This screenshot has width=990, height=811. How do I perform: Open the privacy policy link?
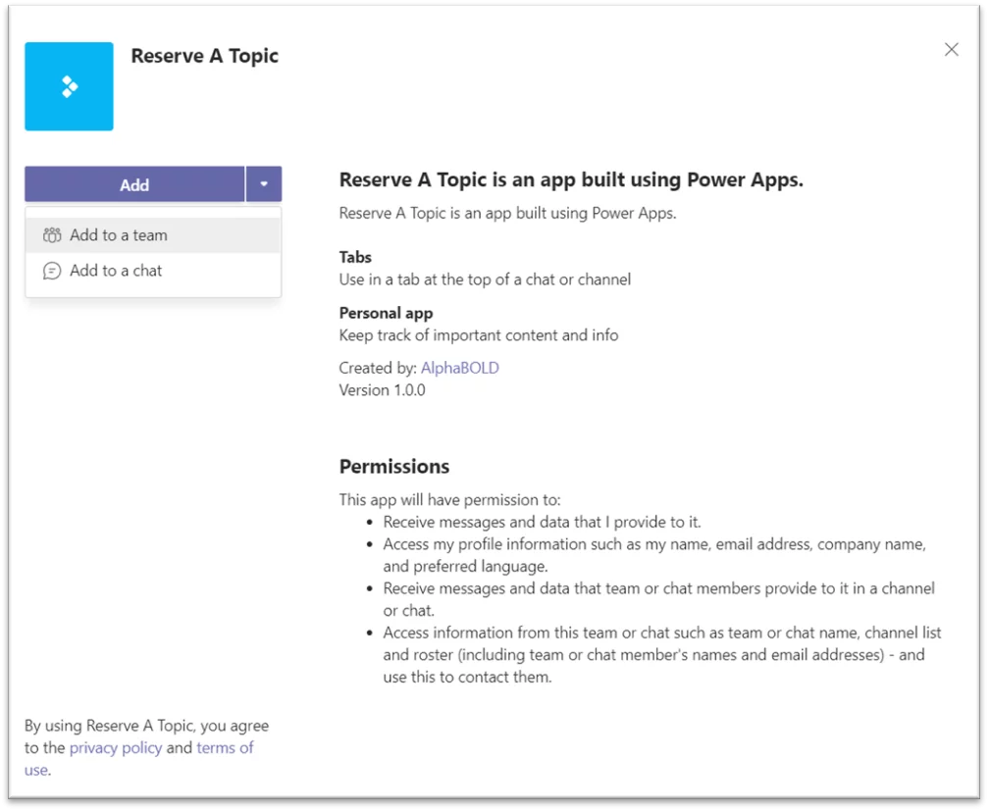click(116, 748)
